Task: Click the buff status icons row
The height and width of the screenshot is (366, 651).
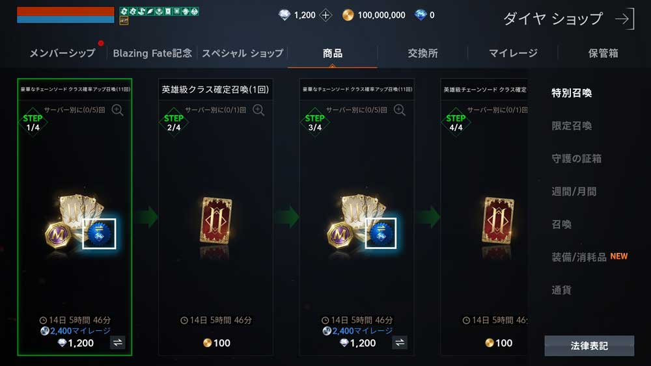Action: (159, 11)
